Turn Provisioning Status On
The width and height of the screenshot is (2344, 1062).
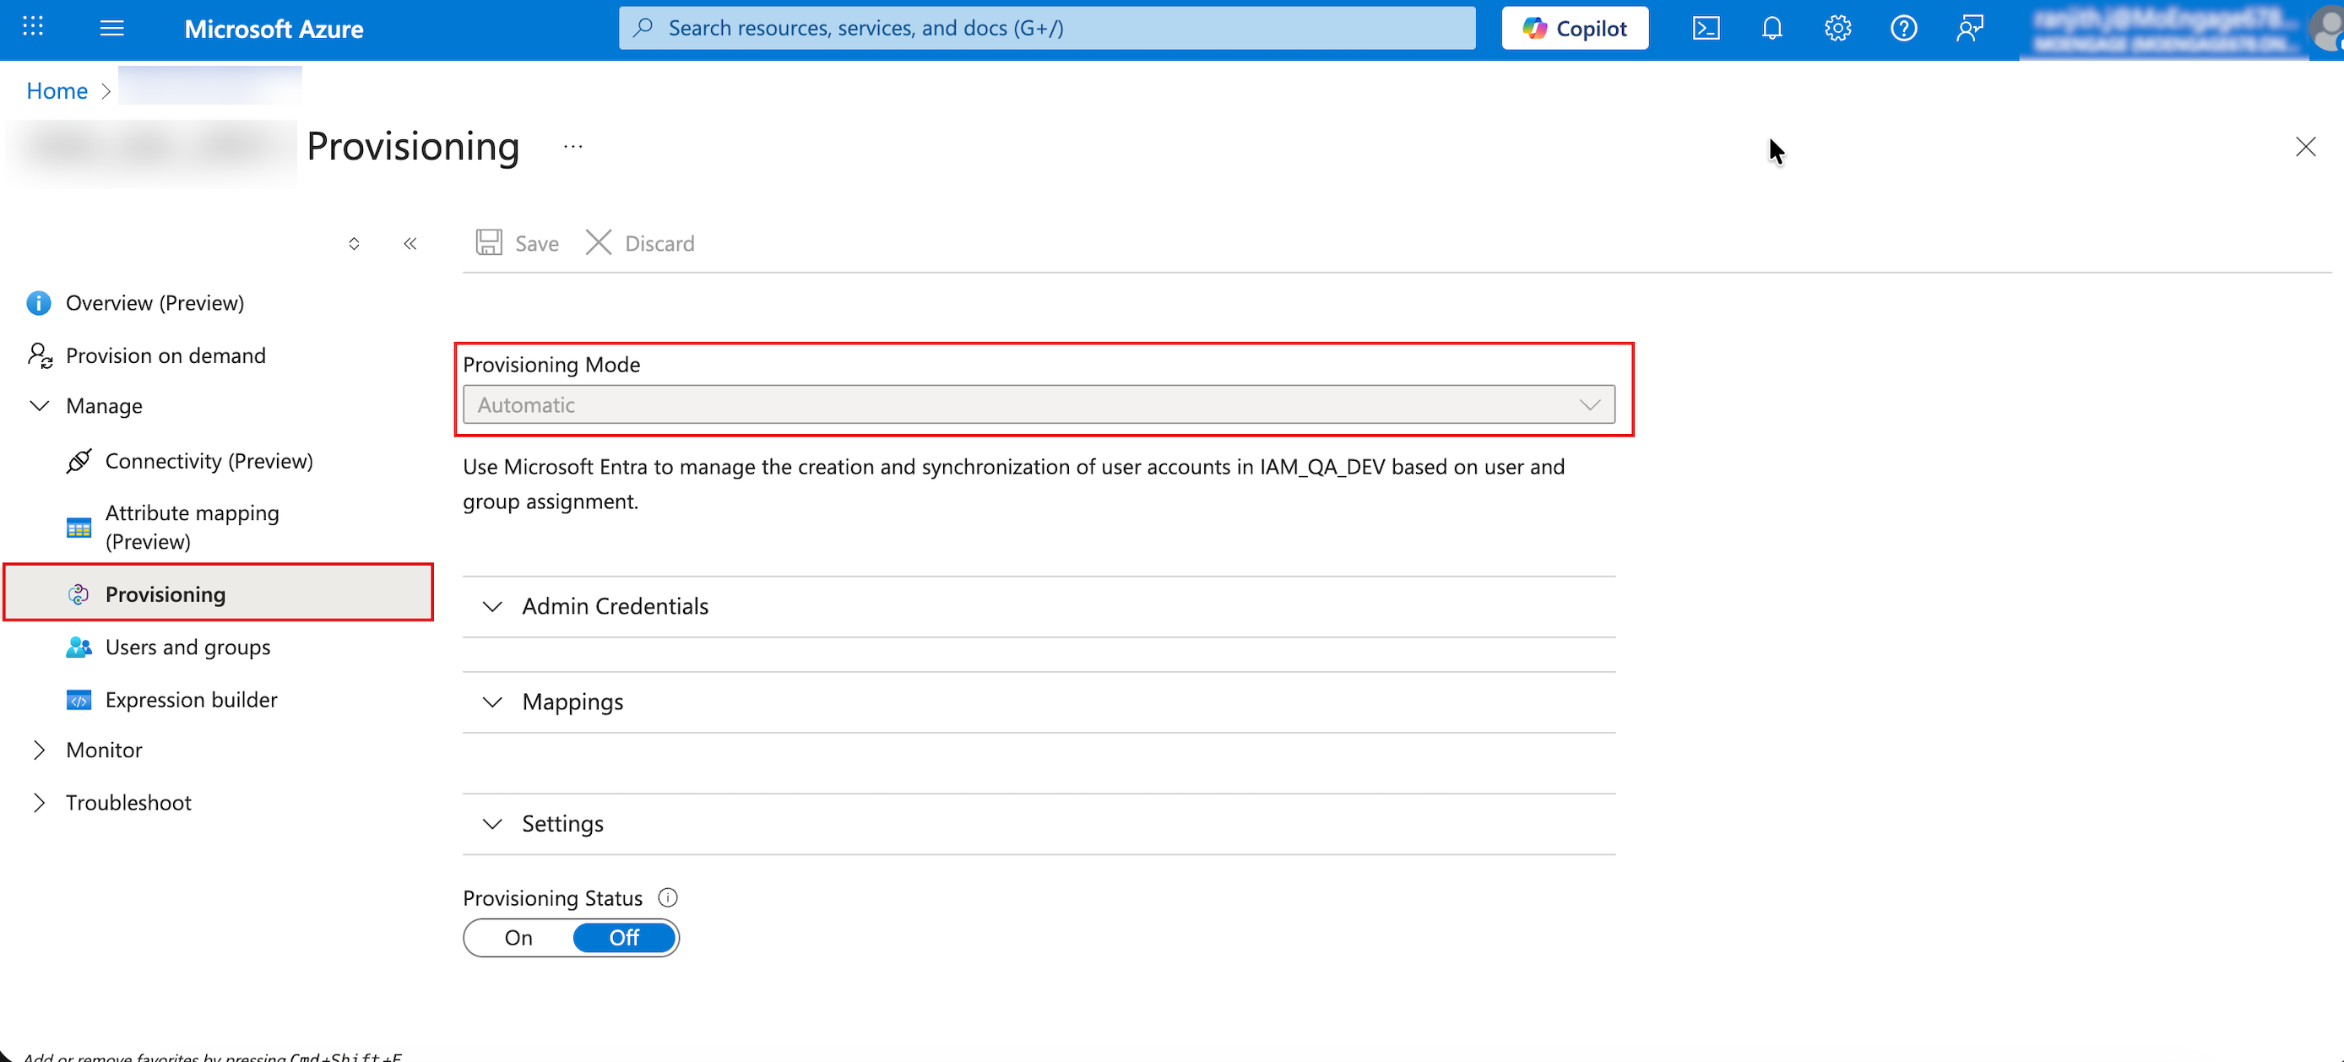click(x=518, y=937)
